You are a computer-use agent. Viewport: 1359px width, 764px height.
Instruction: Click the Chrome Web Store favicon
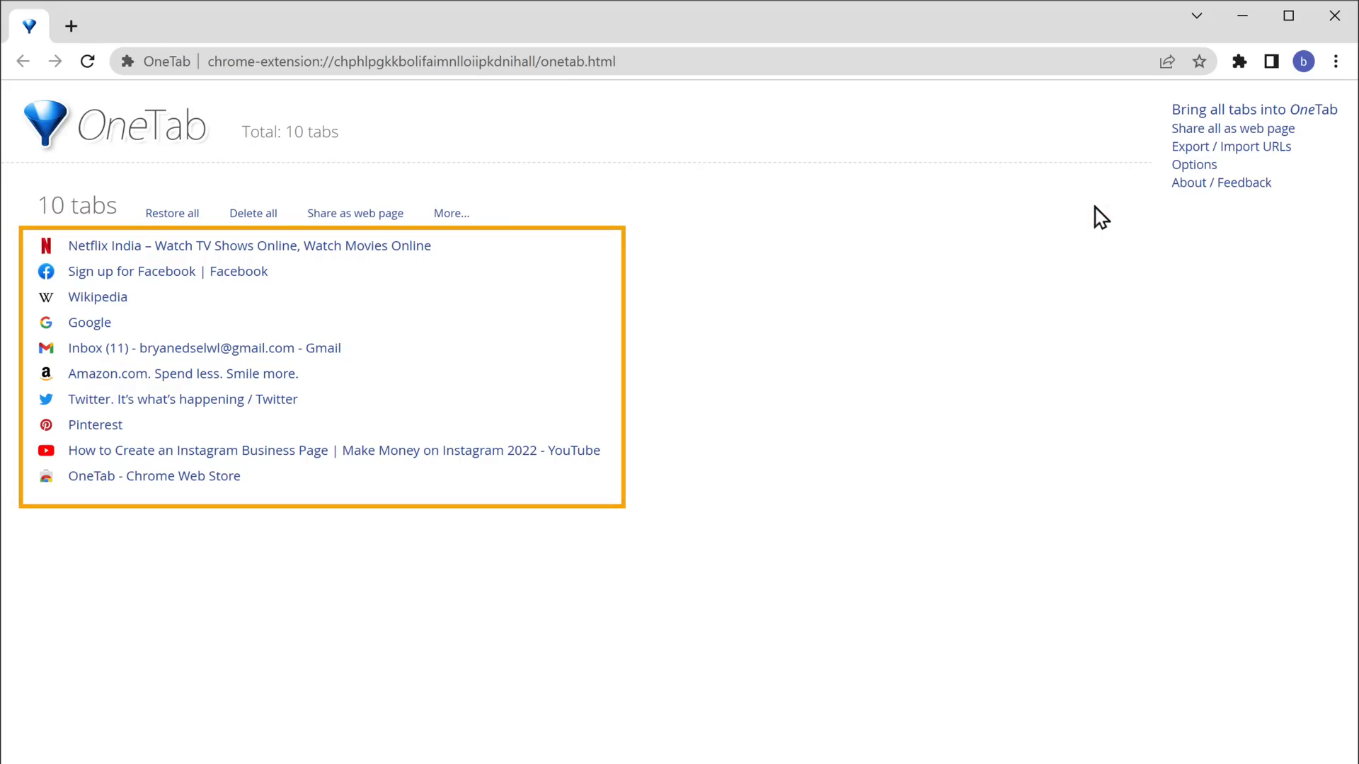pyautogui.click(x=46, y=476)
